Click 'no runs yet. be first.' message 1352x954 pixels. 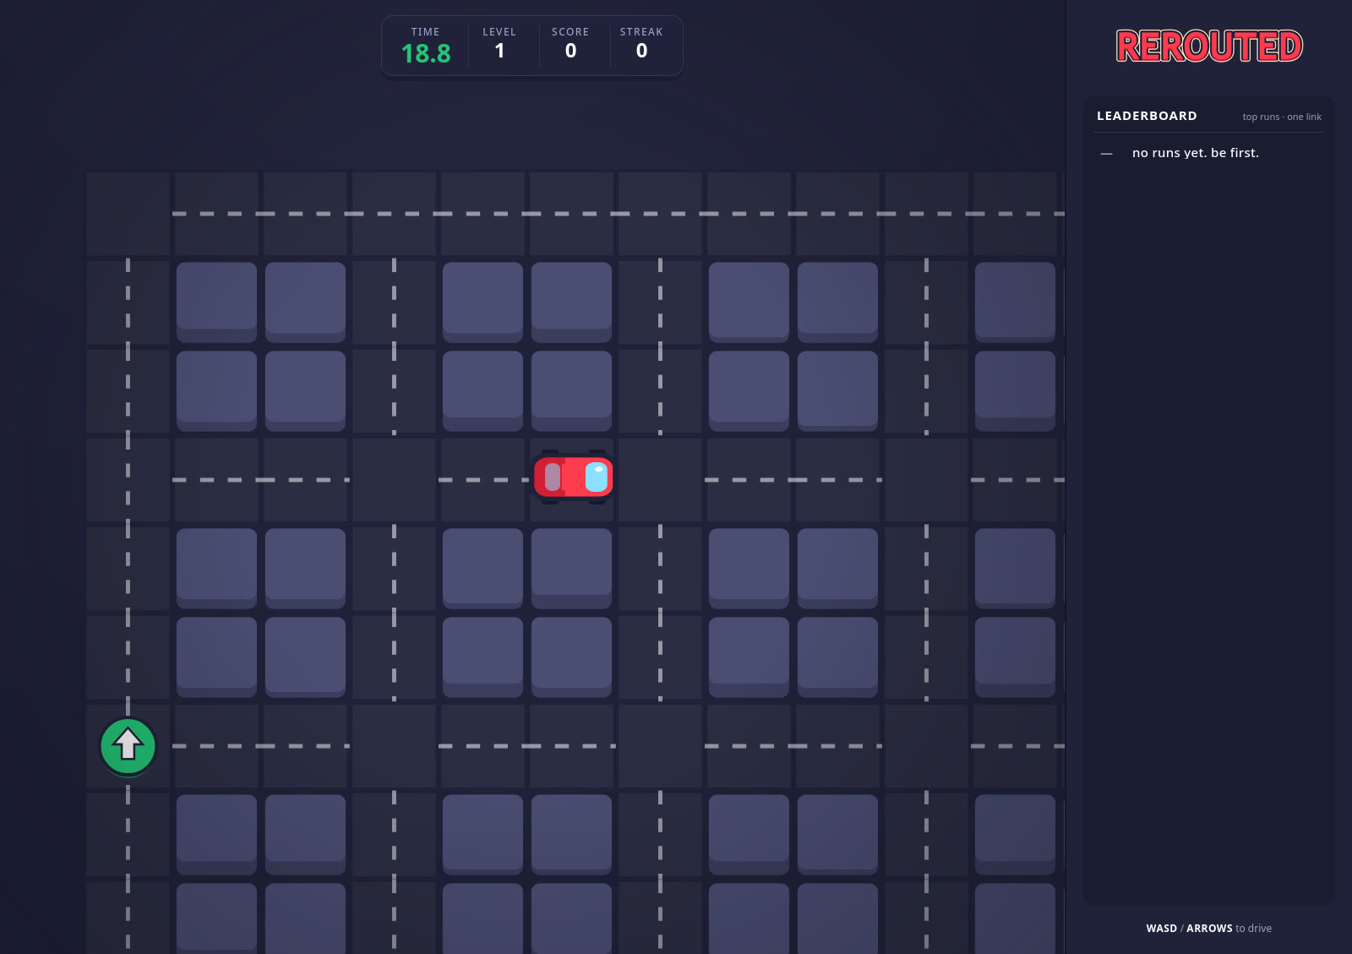pyautogui.click(x=1196, y=153)
